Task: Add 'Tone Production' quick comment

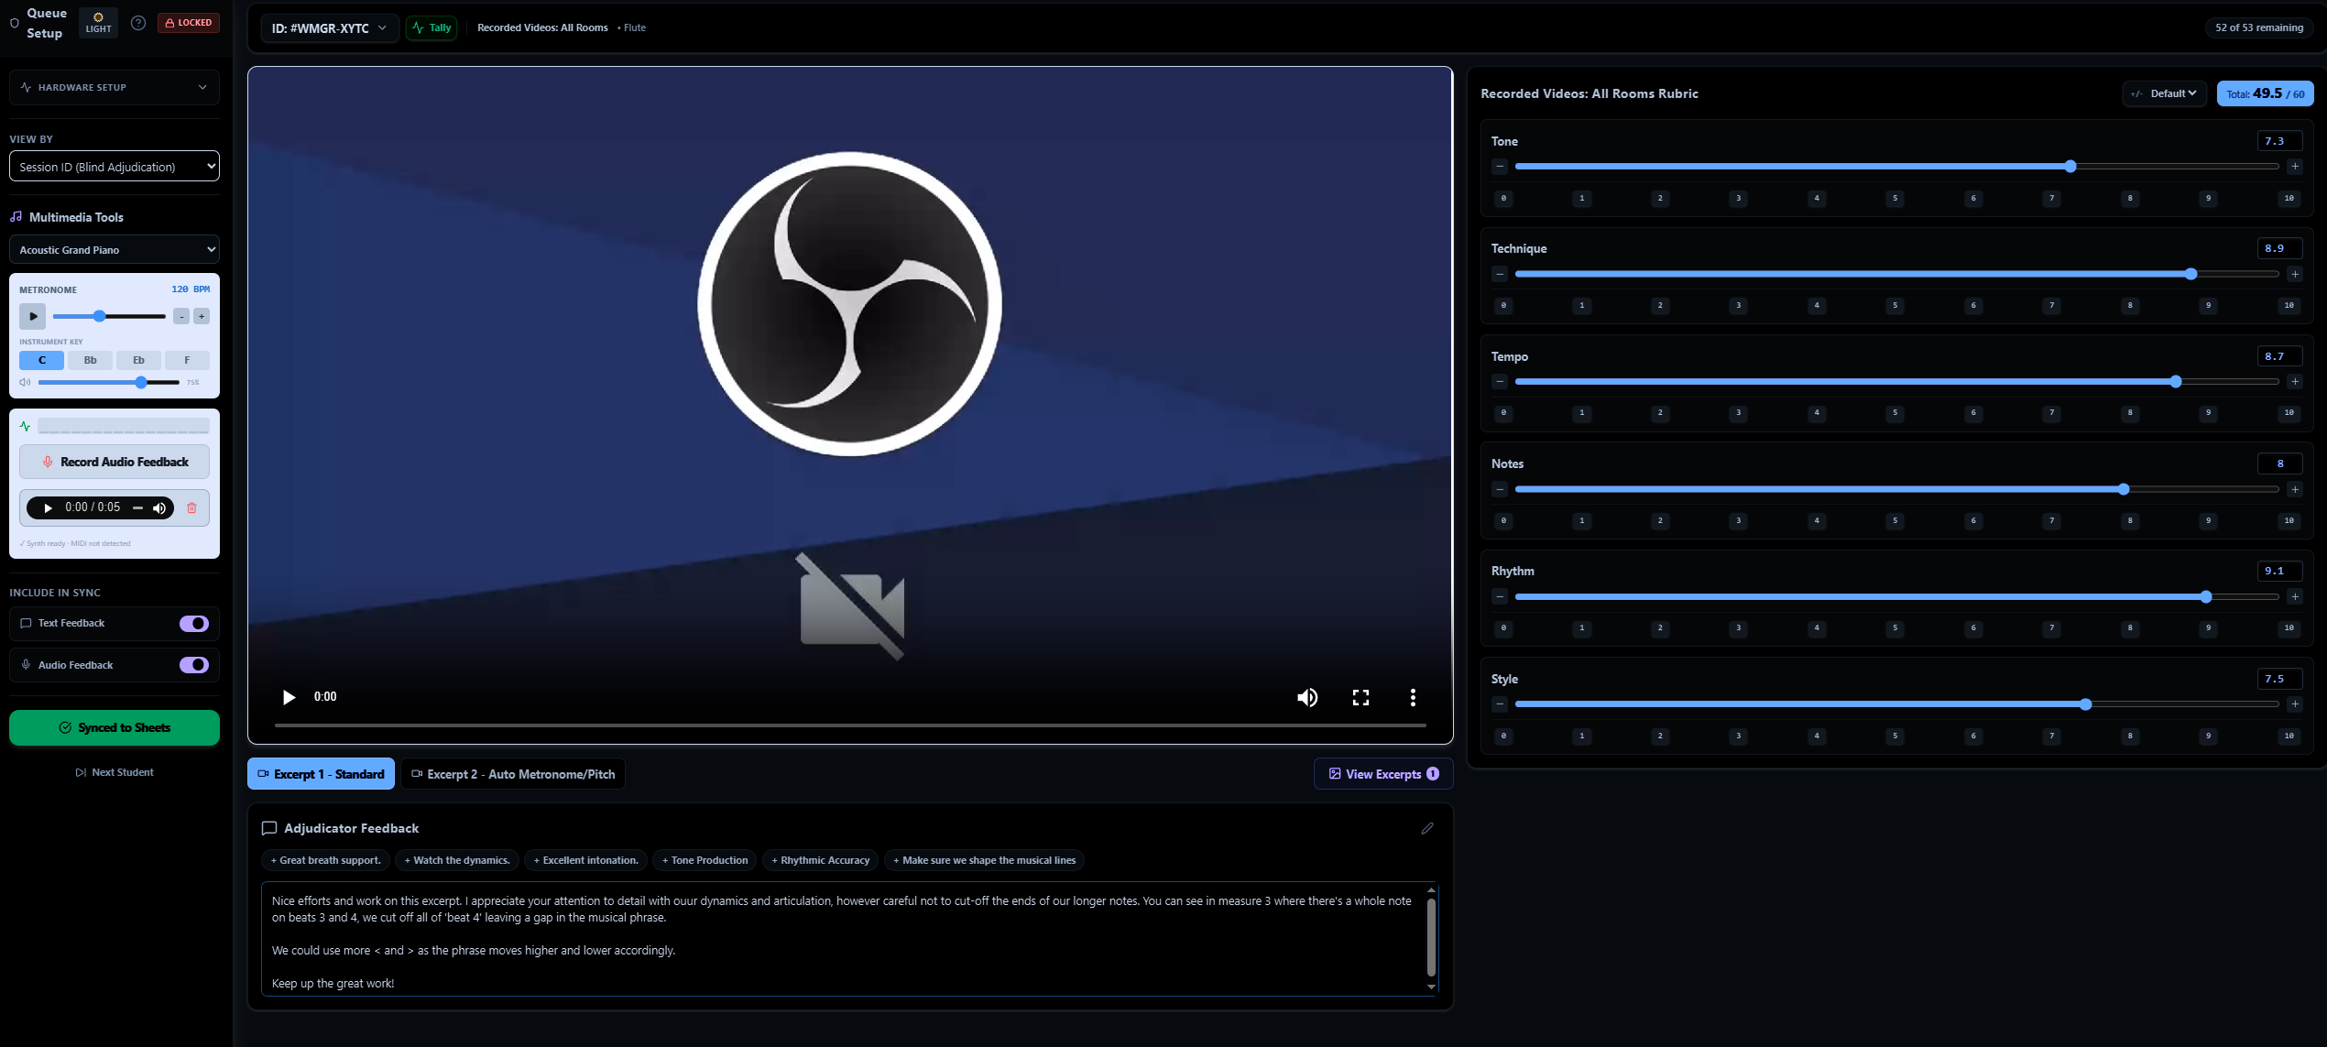Action: pyautogui.click(x=705, y=860)
